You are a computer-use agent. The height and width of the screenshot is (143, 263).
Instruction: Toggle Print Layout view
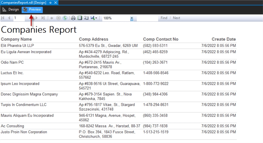[x=80, y=18]
